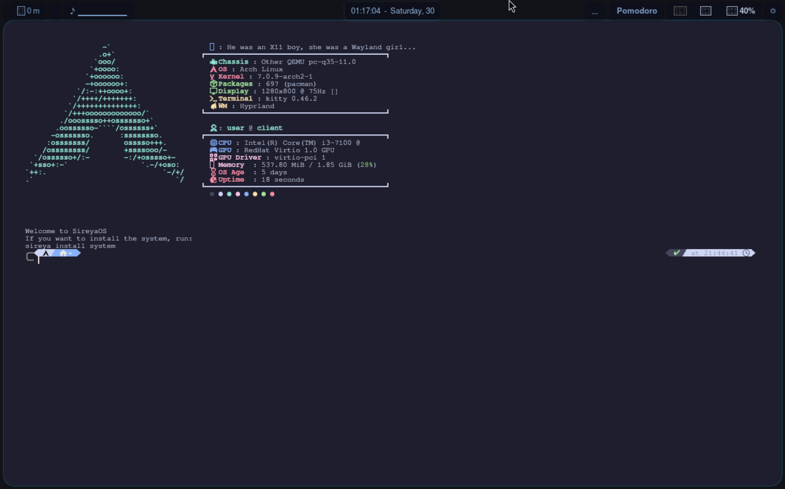Click the home directory segment in the prompt
This screenshot has height=489, width=785.
67,253
